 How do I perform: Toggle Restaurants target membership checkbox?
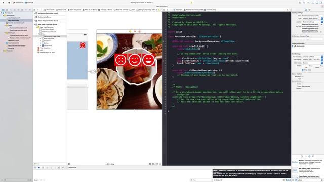293,46
